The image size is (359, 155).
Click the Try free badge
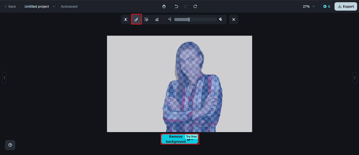coord(192,137)
